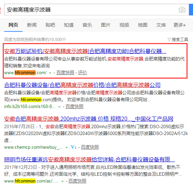Expand dropdown arrow beside www.chemcp.com URL
The height and width of the screenshot is (187, 193).
pyautogui.click(x=66, y=147)
